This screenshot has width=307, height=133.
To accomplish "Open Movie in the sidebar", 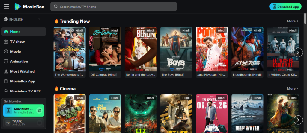I will 24,52.
